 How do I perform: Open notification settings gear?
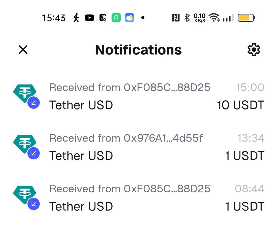[x=254, y=50]
